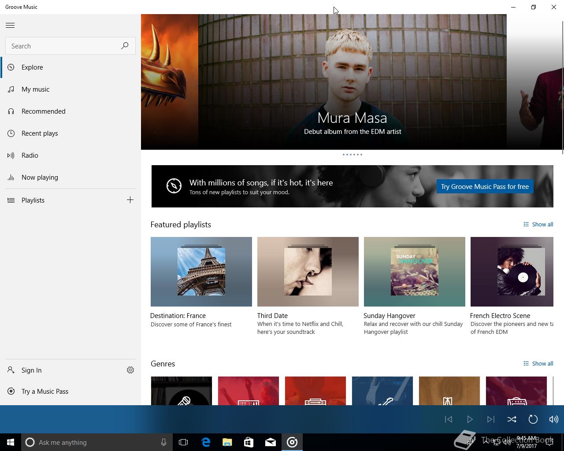This screenshot has width=564, height=451.
Task: Open the guitar genre tile
Action: 382,391
